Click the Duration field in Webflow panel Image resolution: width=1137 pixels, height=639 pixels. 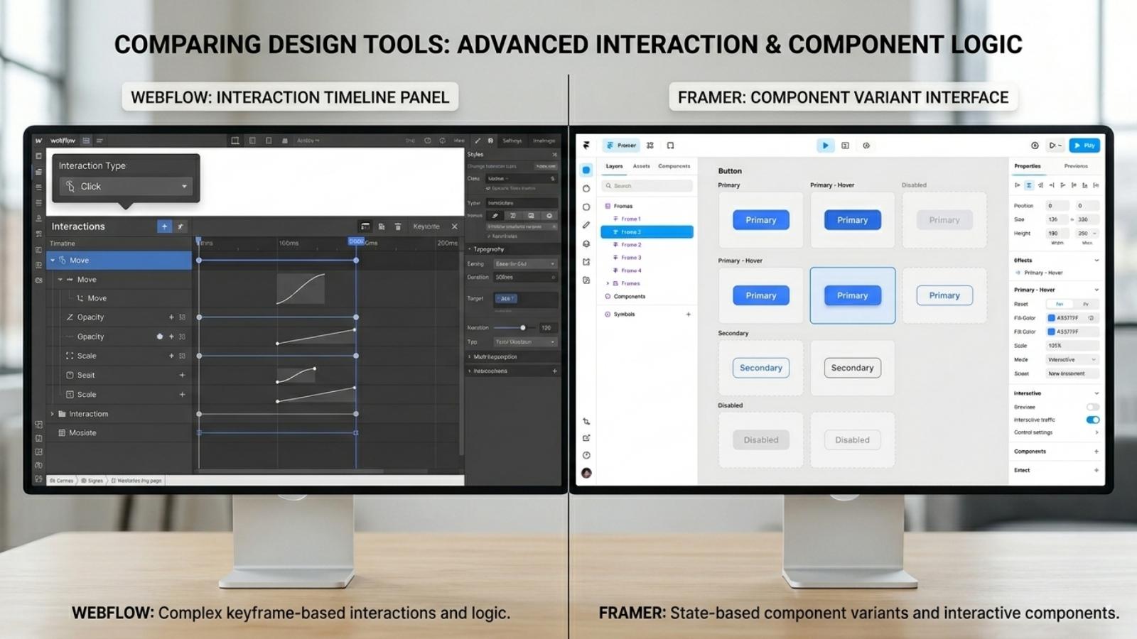coord(525,277)
